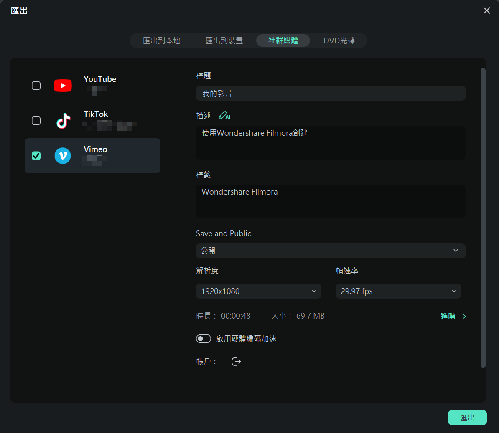Select the TikTok platform name

pos(96,114)
